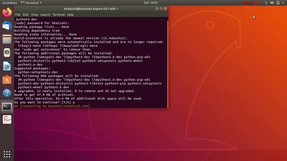Open the Terminal menu in menu bar

[x=59, y=15]
